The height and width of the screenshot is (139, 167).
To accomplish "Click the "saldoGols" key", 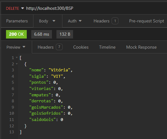I will (x=43, y=119).
